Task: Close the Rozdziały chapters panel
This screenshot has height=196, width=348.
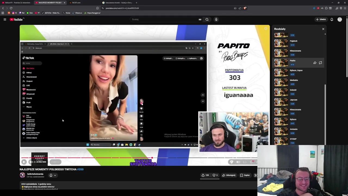Action: (323, 29)
